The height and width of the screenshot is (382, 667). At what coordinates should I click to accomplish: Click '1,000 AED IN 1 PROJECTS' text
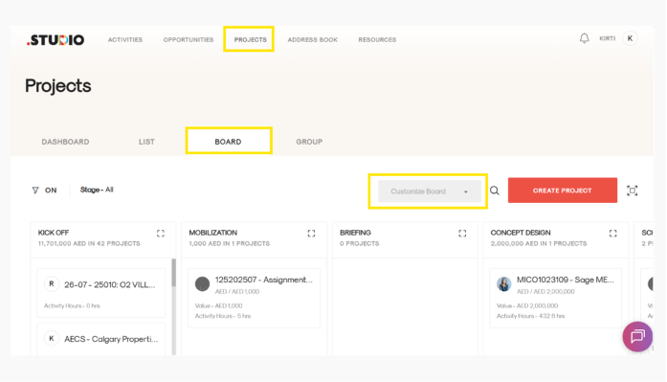230,244
